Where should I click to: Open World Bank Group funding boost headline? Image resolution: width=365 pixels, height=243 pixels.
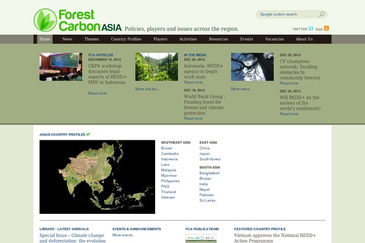coord(204,104)
